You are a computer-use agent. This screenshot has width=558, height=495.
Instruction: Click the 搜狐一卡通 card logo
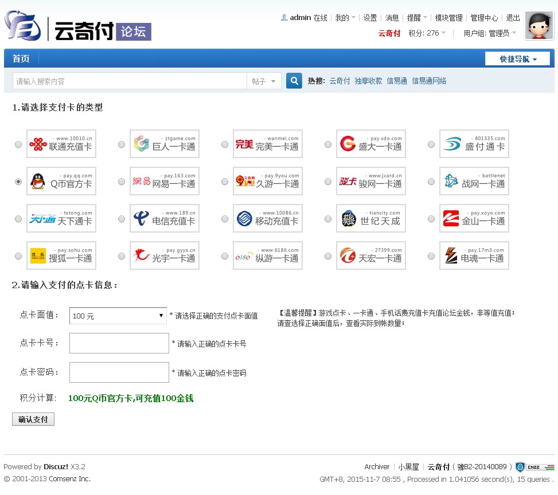61,256
